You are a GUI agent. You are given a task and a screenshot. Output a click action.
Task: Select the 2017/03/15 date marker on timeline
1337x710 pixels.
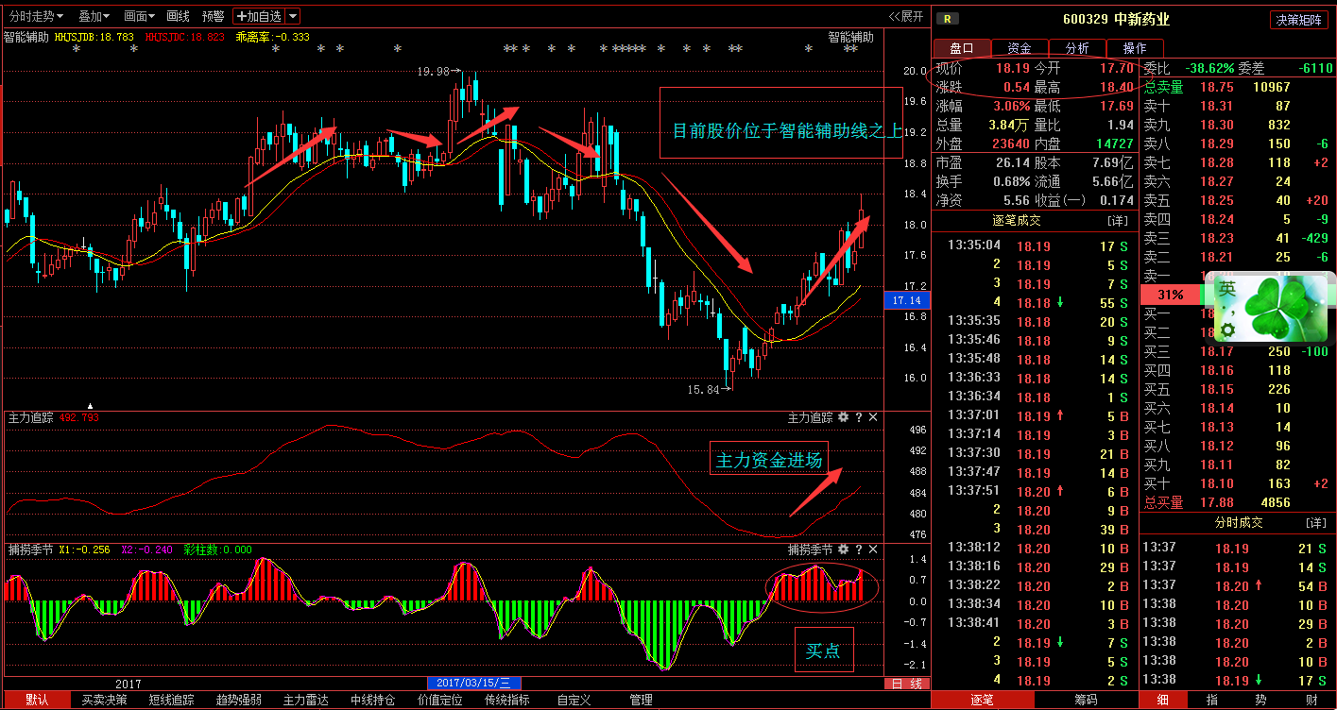click(x=473, y=684)
